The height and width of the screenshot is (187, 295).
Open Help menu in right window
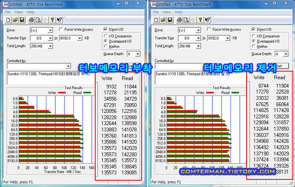coord(179,12)
